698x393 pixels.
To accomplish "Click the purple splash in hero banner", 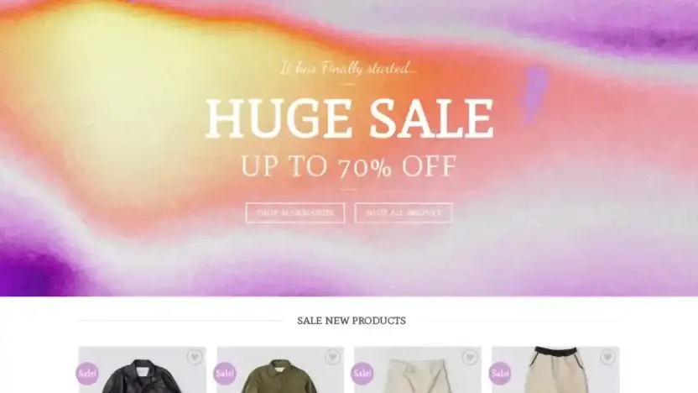I will (x=534, y=93).
